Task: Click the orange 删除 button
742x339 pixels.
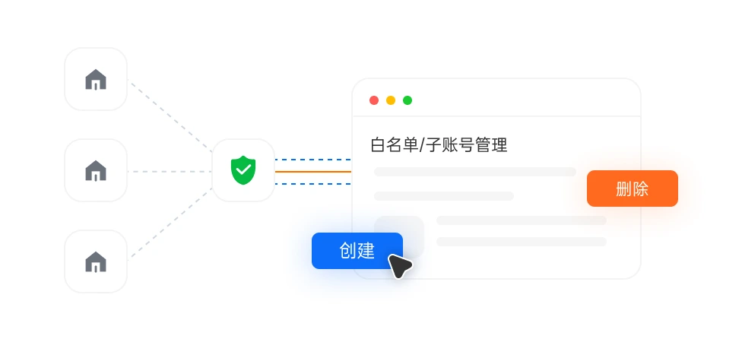Action: click(x=633, y=189)
